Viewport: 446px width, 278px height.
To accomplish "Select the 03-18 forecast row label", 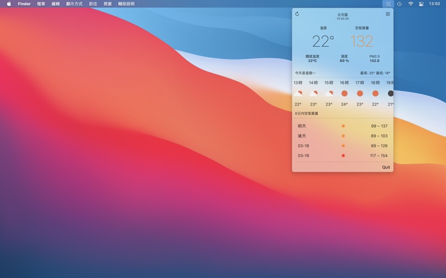I will tap(303, 146).
